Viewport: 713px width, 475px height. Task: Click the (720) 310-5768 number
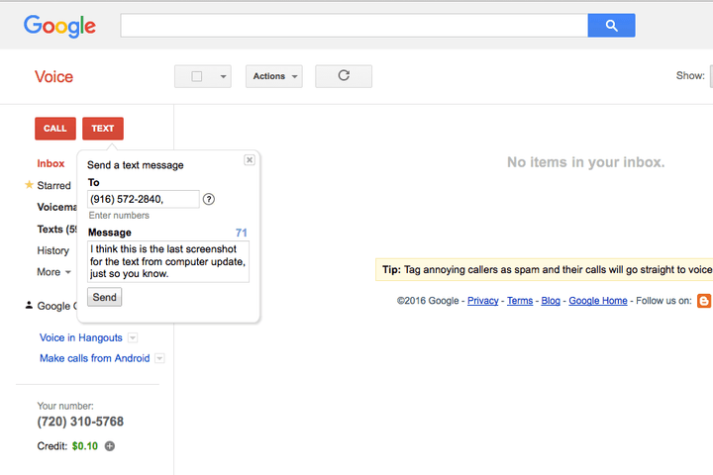click(80, 422)
